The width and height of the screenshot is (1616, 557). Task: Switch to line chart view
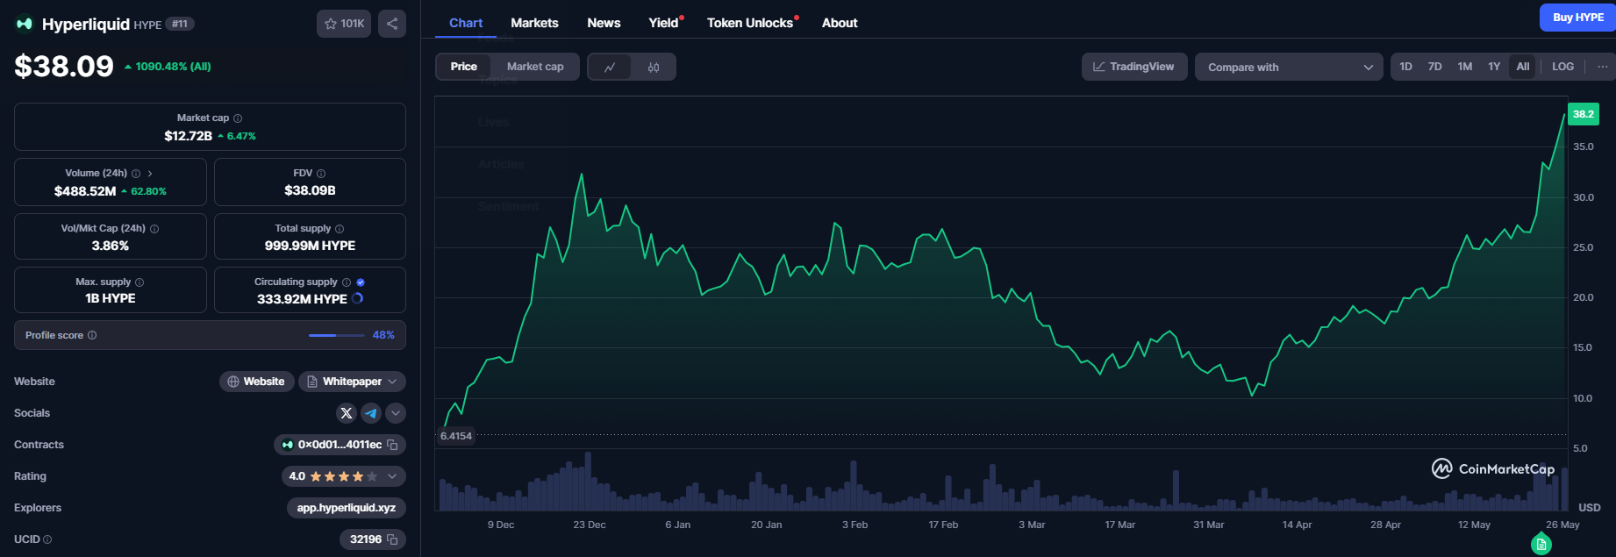coord(610,68)
